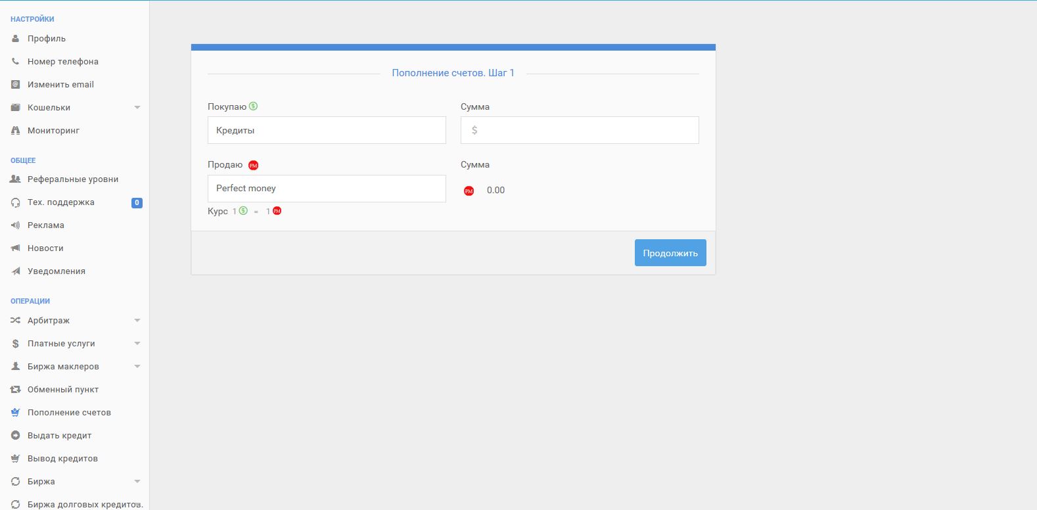Screen dimensions: 1037x510
Task: Click the 0.00 selling amount value
Action: point(495,191)
